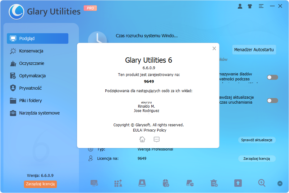Click the Optymalizacja document-check icon
The width and height of the screenshot is (289, 193).
tap(13, 76)
